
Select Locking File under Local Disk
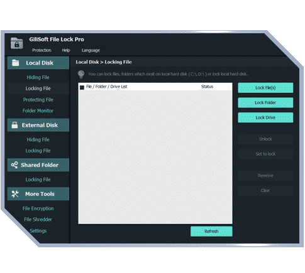click(38, 88)
